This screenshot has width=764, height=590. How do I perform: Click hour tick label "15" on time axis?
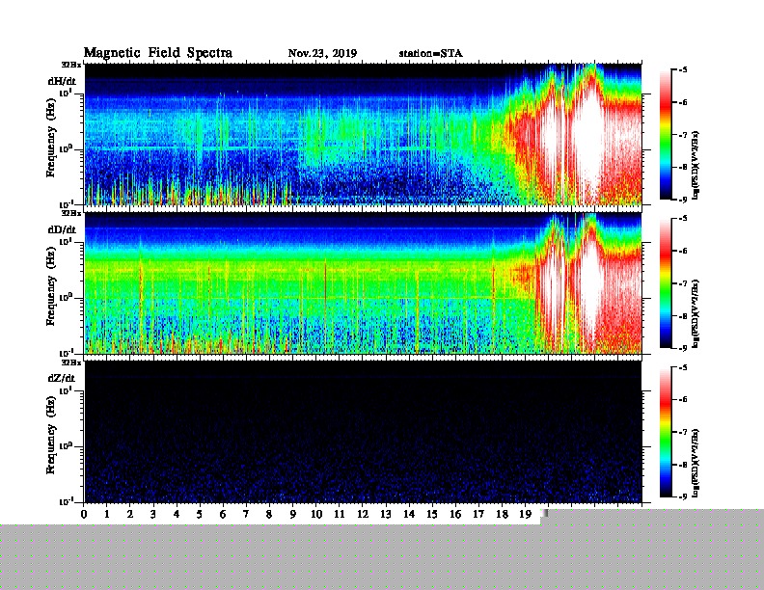[x=432, y=514]
